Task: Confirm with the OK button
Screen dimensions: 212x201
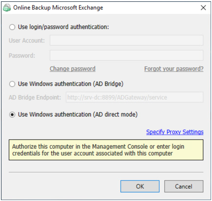Action: point(140,186)
